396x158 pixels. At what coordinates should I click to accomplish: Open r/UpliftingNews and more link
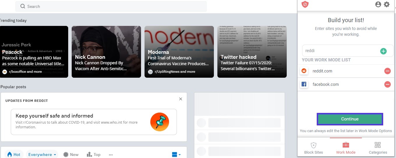tap(175, 72)
